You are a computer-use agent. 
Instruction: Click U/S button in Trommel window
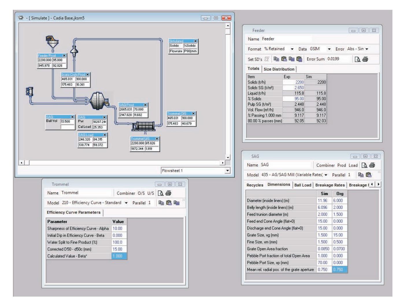click(151, 193)
